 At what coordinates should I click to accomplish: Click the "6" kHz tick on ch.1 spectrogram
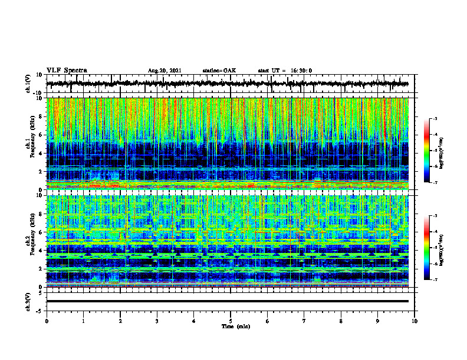click(x=41, y=135)
